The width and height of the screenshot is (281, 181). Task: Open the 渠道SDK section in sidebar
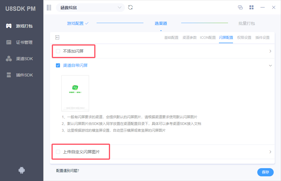coord(21,59)
